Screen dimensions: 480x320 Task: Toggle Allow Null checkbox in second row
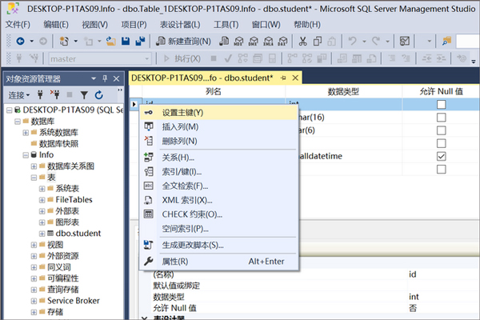(441, 118)
